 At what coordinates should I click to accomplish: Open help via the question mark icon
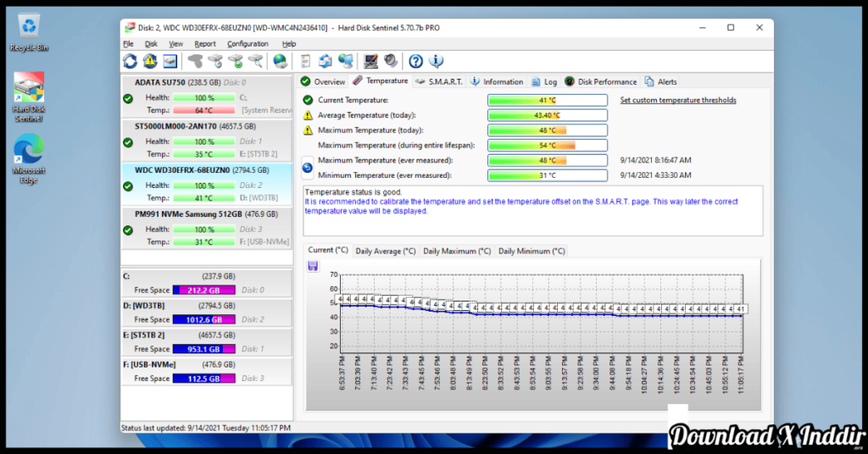415,61
